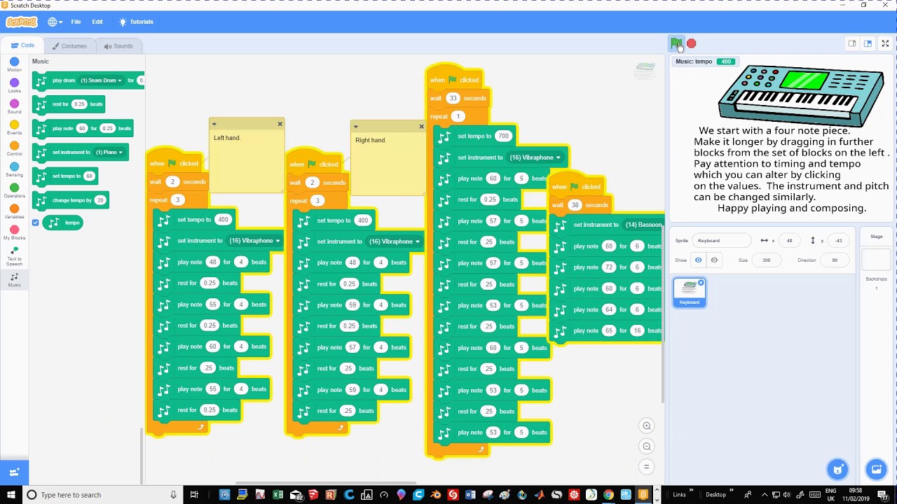Switch to small stage layout

pos(852,43)
